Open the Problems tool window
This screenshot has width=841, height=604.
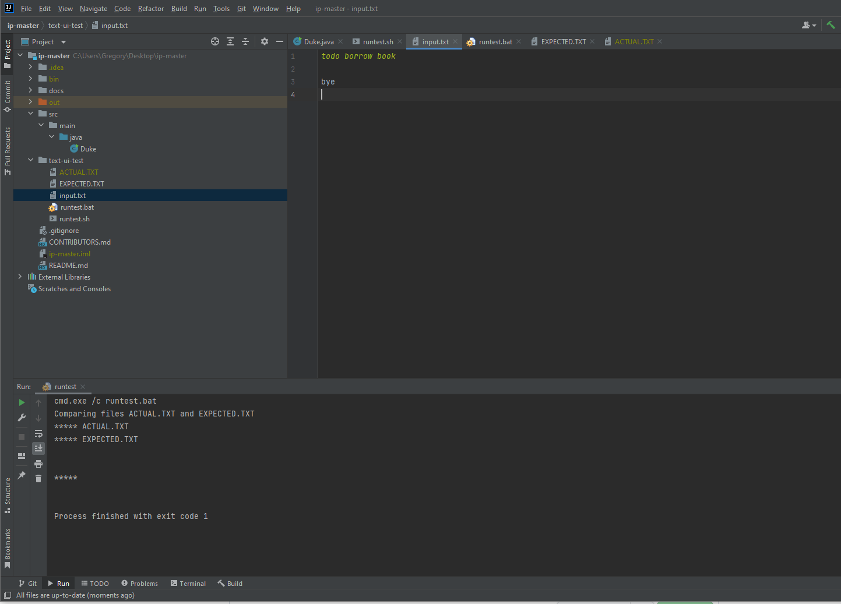pyautogui.click(x=139, y=584)
